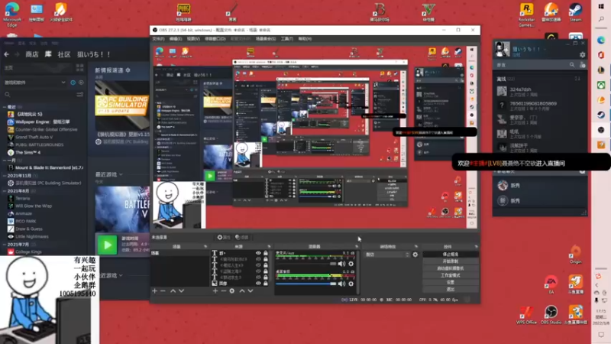Click the ready-to-play filter icon in Steam

tap(81, 83)
